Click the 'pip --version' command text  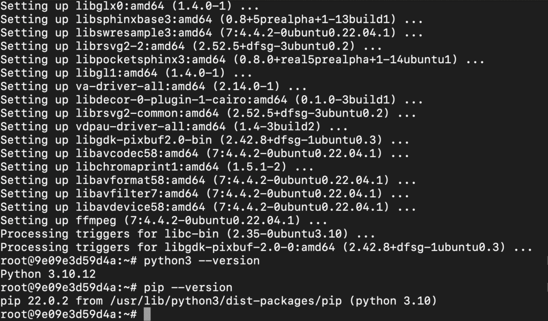[188, 287]
